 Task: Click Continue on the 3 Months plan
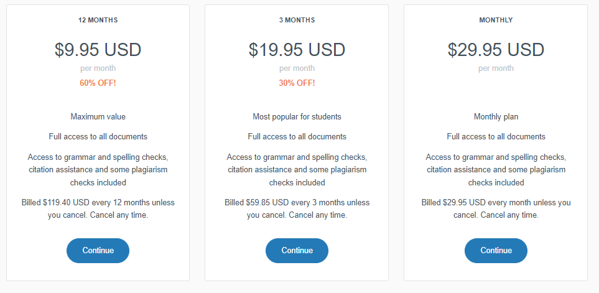[297, 251]
